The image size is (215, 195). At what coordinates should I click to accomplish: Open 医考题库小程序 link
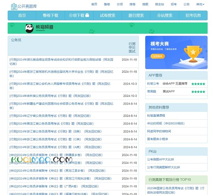(158, 139)
